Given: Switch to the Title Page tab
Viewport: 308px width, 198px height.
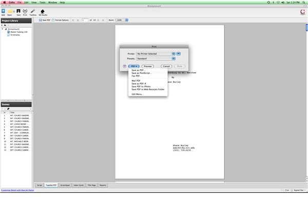Looking at the screenshot, I should pyautogui.click(x=91, y=185).
